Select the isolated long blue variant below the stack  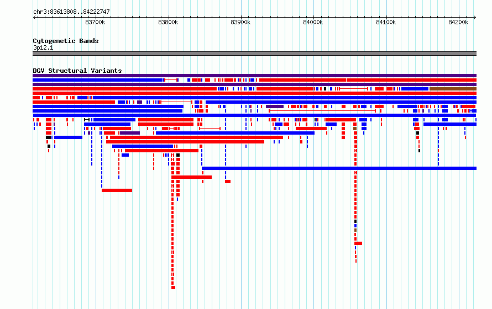pos(339,168)
